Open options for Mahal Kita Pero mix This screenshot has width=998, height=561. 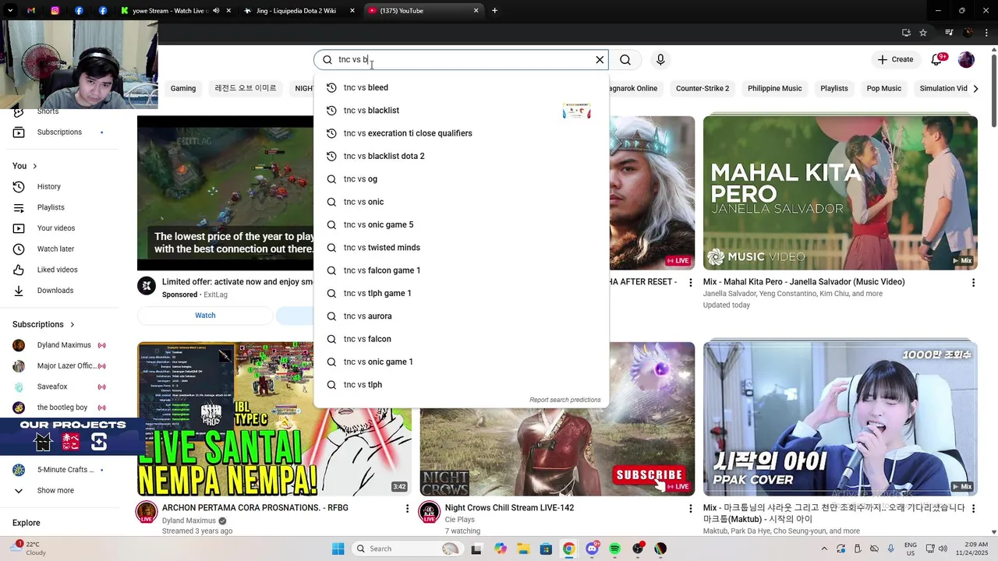point(973,283)
